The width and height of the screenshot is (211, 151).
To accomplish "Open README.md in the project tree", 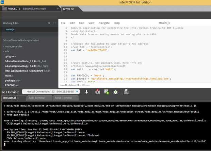I will [x=12, y=85].
